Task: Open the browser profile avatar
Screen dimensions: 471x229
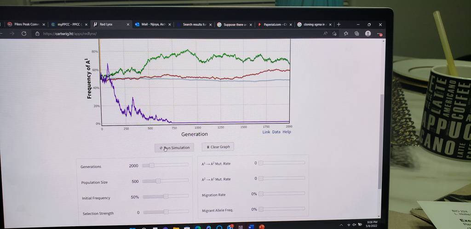Action: (368, 34)
